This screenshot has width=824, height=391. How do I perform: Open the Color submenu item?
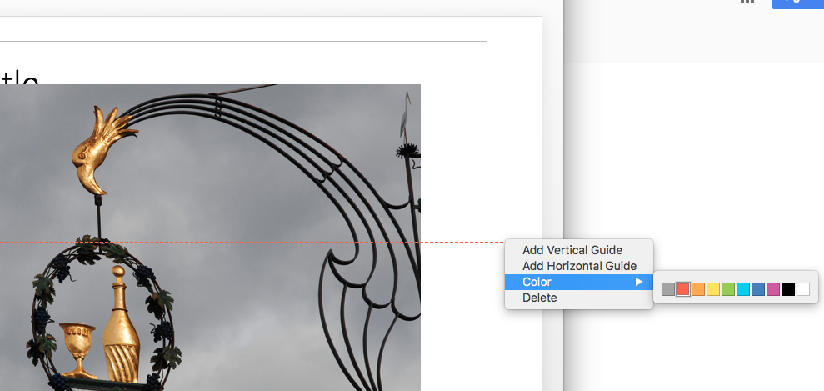coord(578,282)
